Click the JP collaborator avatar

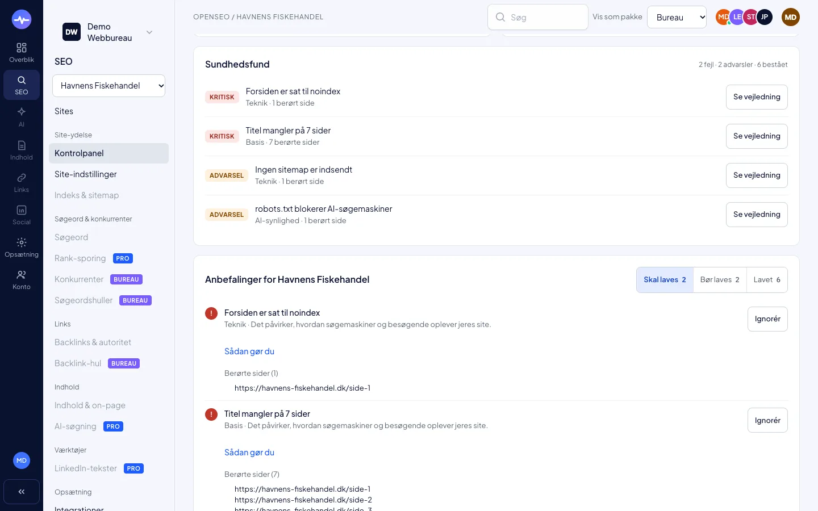(765, 17)
